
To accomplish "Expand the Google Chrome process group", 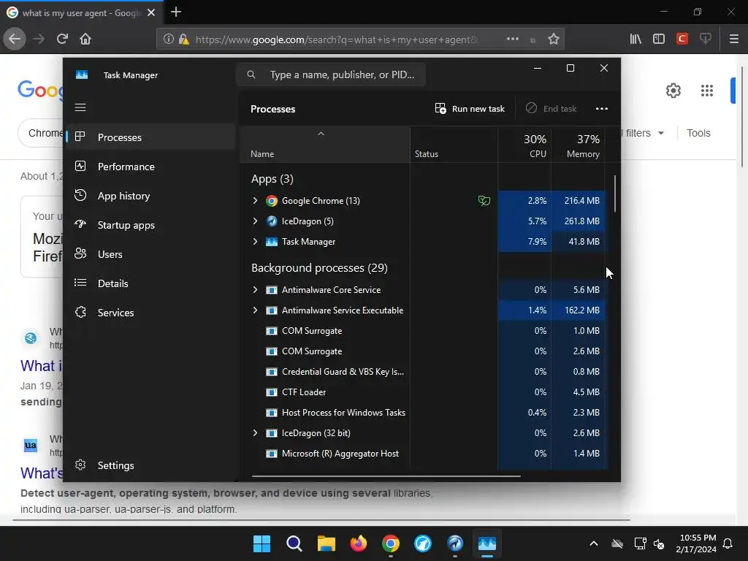I will [x=255, y=200].
